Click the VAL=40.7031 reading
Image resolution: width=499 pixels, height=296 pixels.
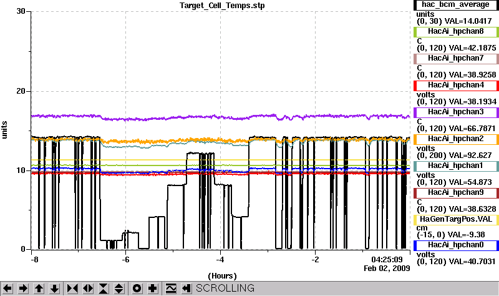click(x=472, y=262)
